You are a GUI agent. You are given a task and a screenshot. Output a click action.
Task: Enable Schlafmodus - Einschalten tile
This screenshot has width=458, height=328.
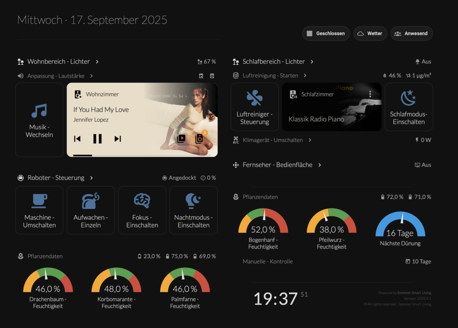(x=408, y=107)
